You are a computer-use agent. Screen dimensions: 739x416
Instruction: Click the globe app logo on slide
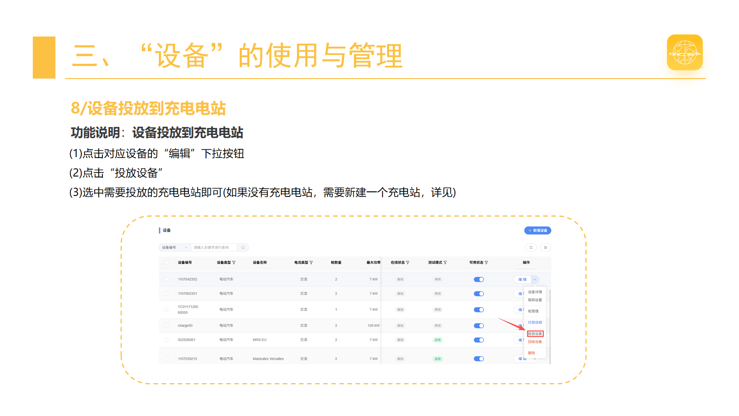coord(685,52)
